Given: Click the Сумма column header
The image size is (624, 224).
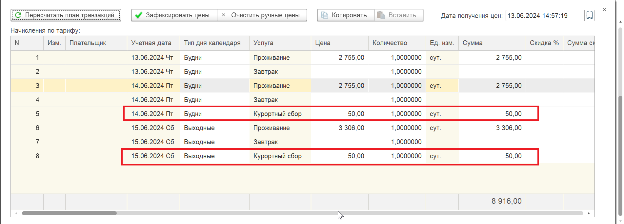Looking at the screenshot, I should click(492, 43).
